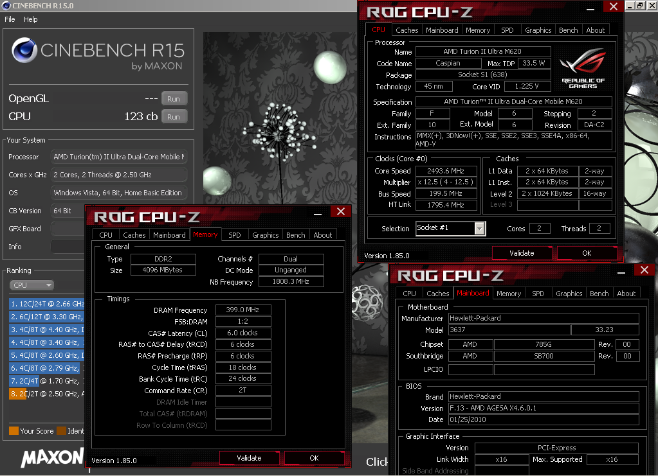This screenshot has height=476, width=658.
Task: Switch to Memory tab in CPU window
Action: point(477,30)
